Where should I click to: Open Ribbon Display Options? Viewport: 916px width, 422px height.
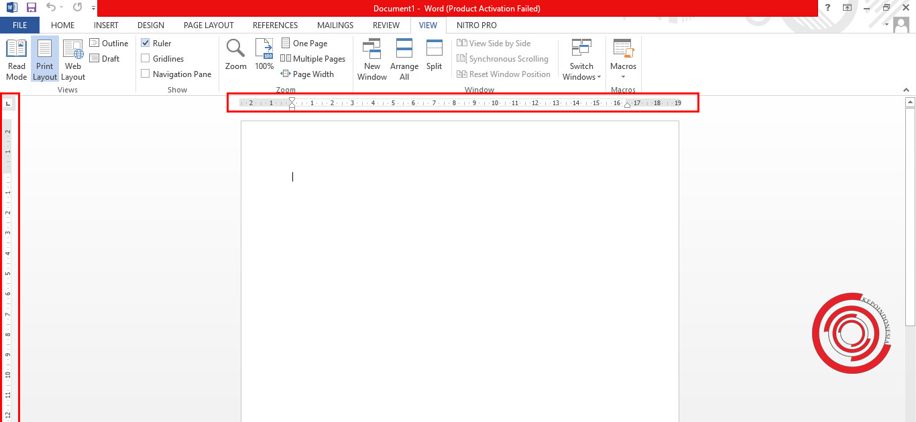tap(848, 7)
